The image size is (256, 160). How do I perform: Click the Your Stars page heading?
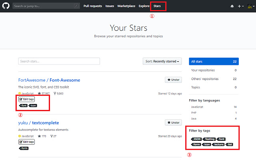[128, 28]
